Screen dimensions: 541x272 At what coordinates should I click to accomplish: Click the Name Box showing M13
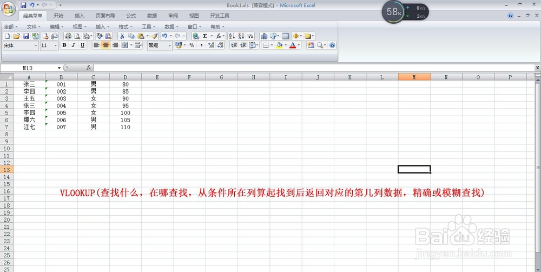(x=29, y=68)
